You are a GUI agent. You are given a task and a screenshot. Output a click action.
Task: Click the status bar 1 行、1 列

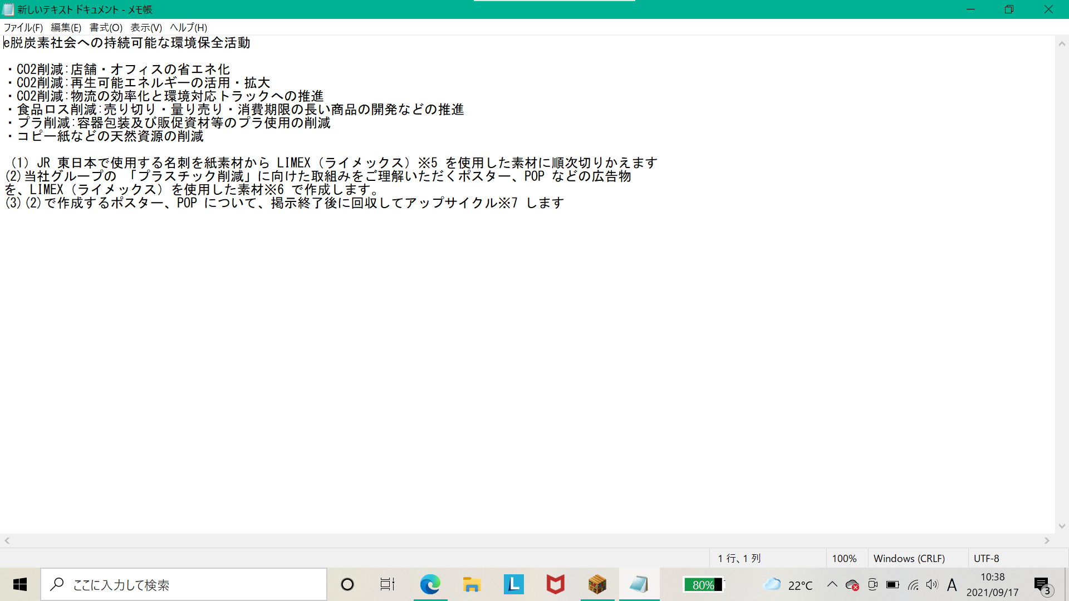click(739, 558)
